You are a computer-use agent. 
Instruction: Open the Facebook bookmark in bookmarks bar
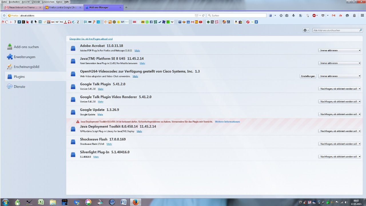click(x=151, y=22)
